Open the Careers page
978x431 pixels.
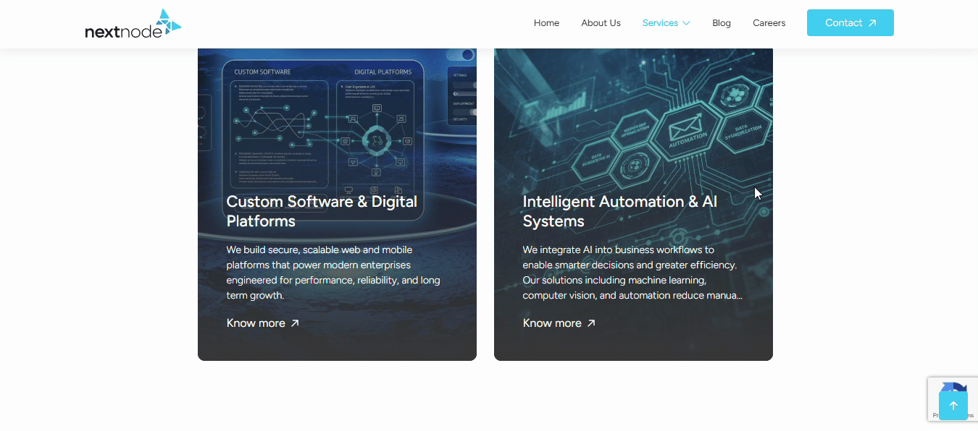(x=769, y=23)
